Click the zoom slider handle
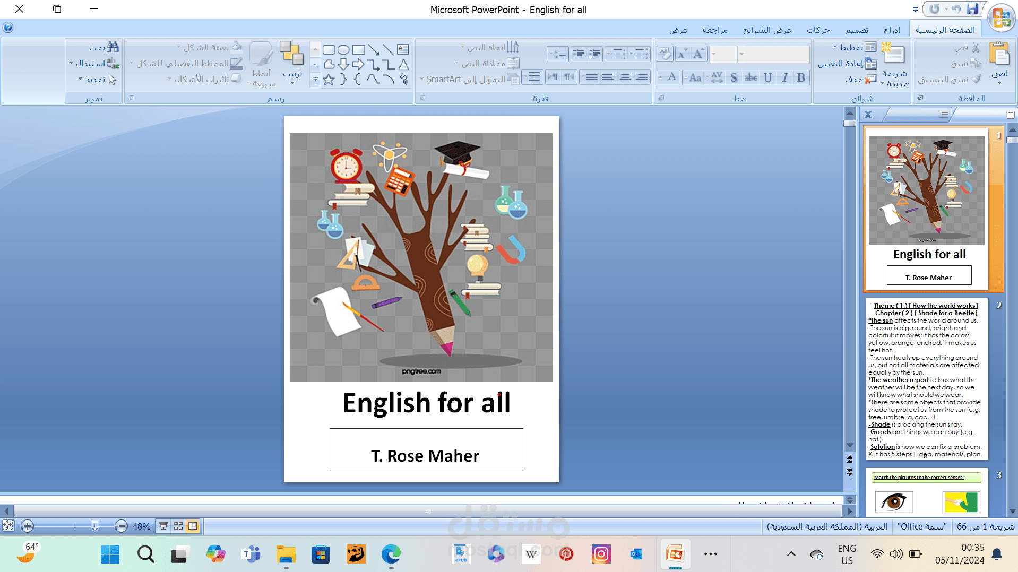 point(94,526)
